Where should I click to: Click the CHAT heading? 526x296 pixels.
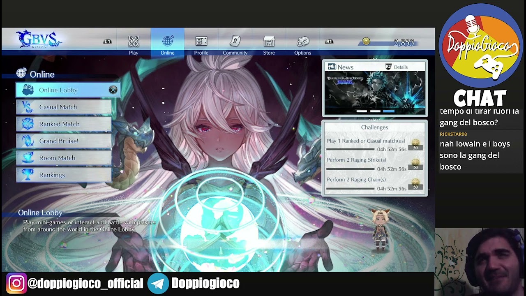pos(480,99)
